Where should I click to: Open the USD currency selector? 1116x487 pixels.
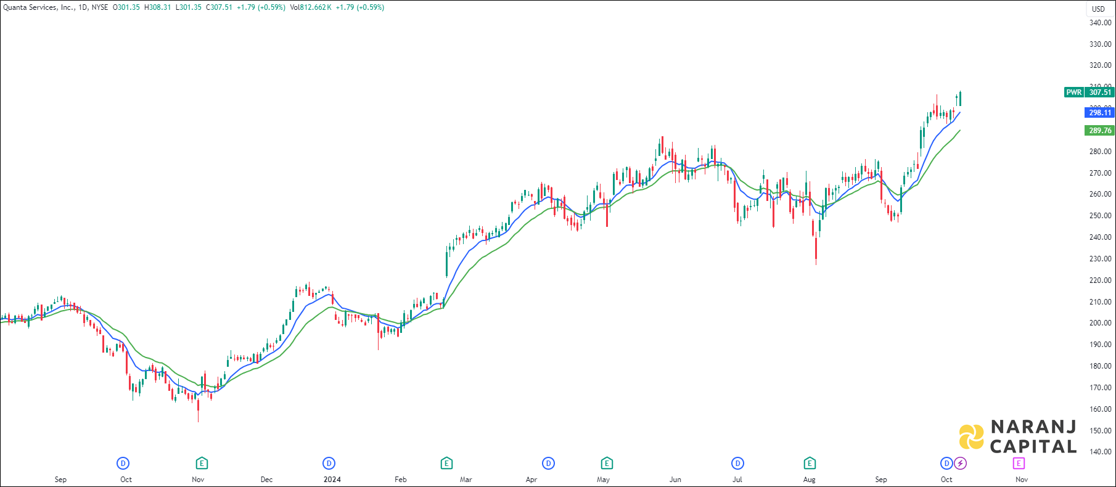(x=1098, y=9)
